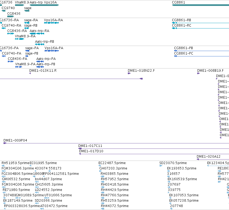Click the GH15605.3prime EST

[37, 187]
